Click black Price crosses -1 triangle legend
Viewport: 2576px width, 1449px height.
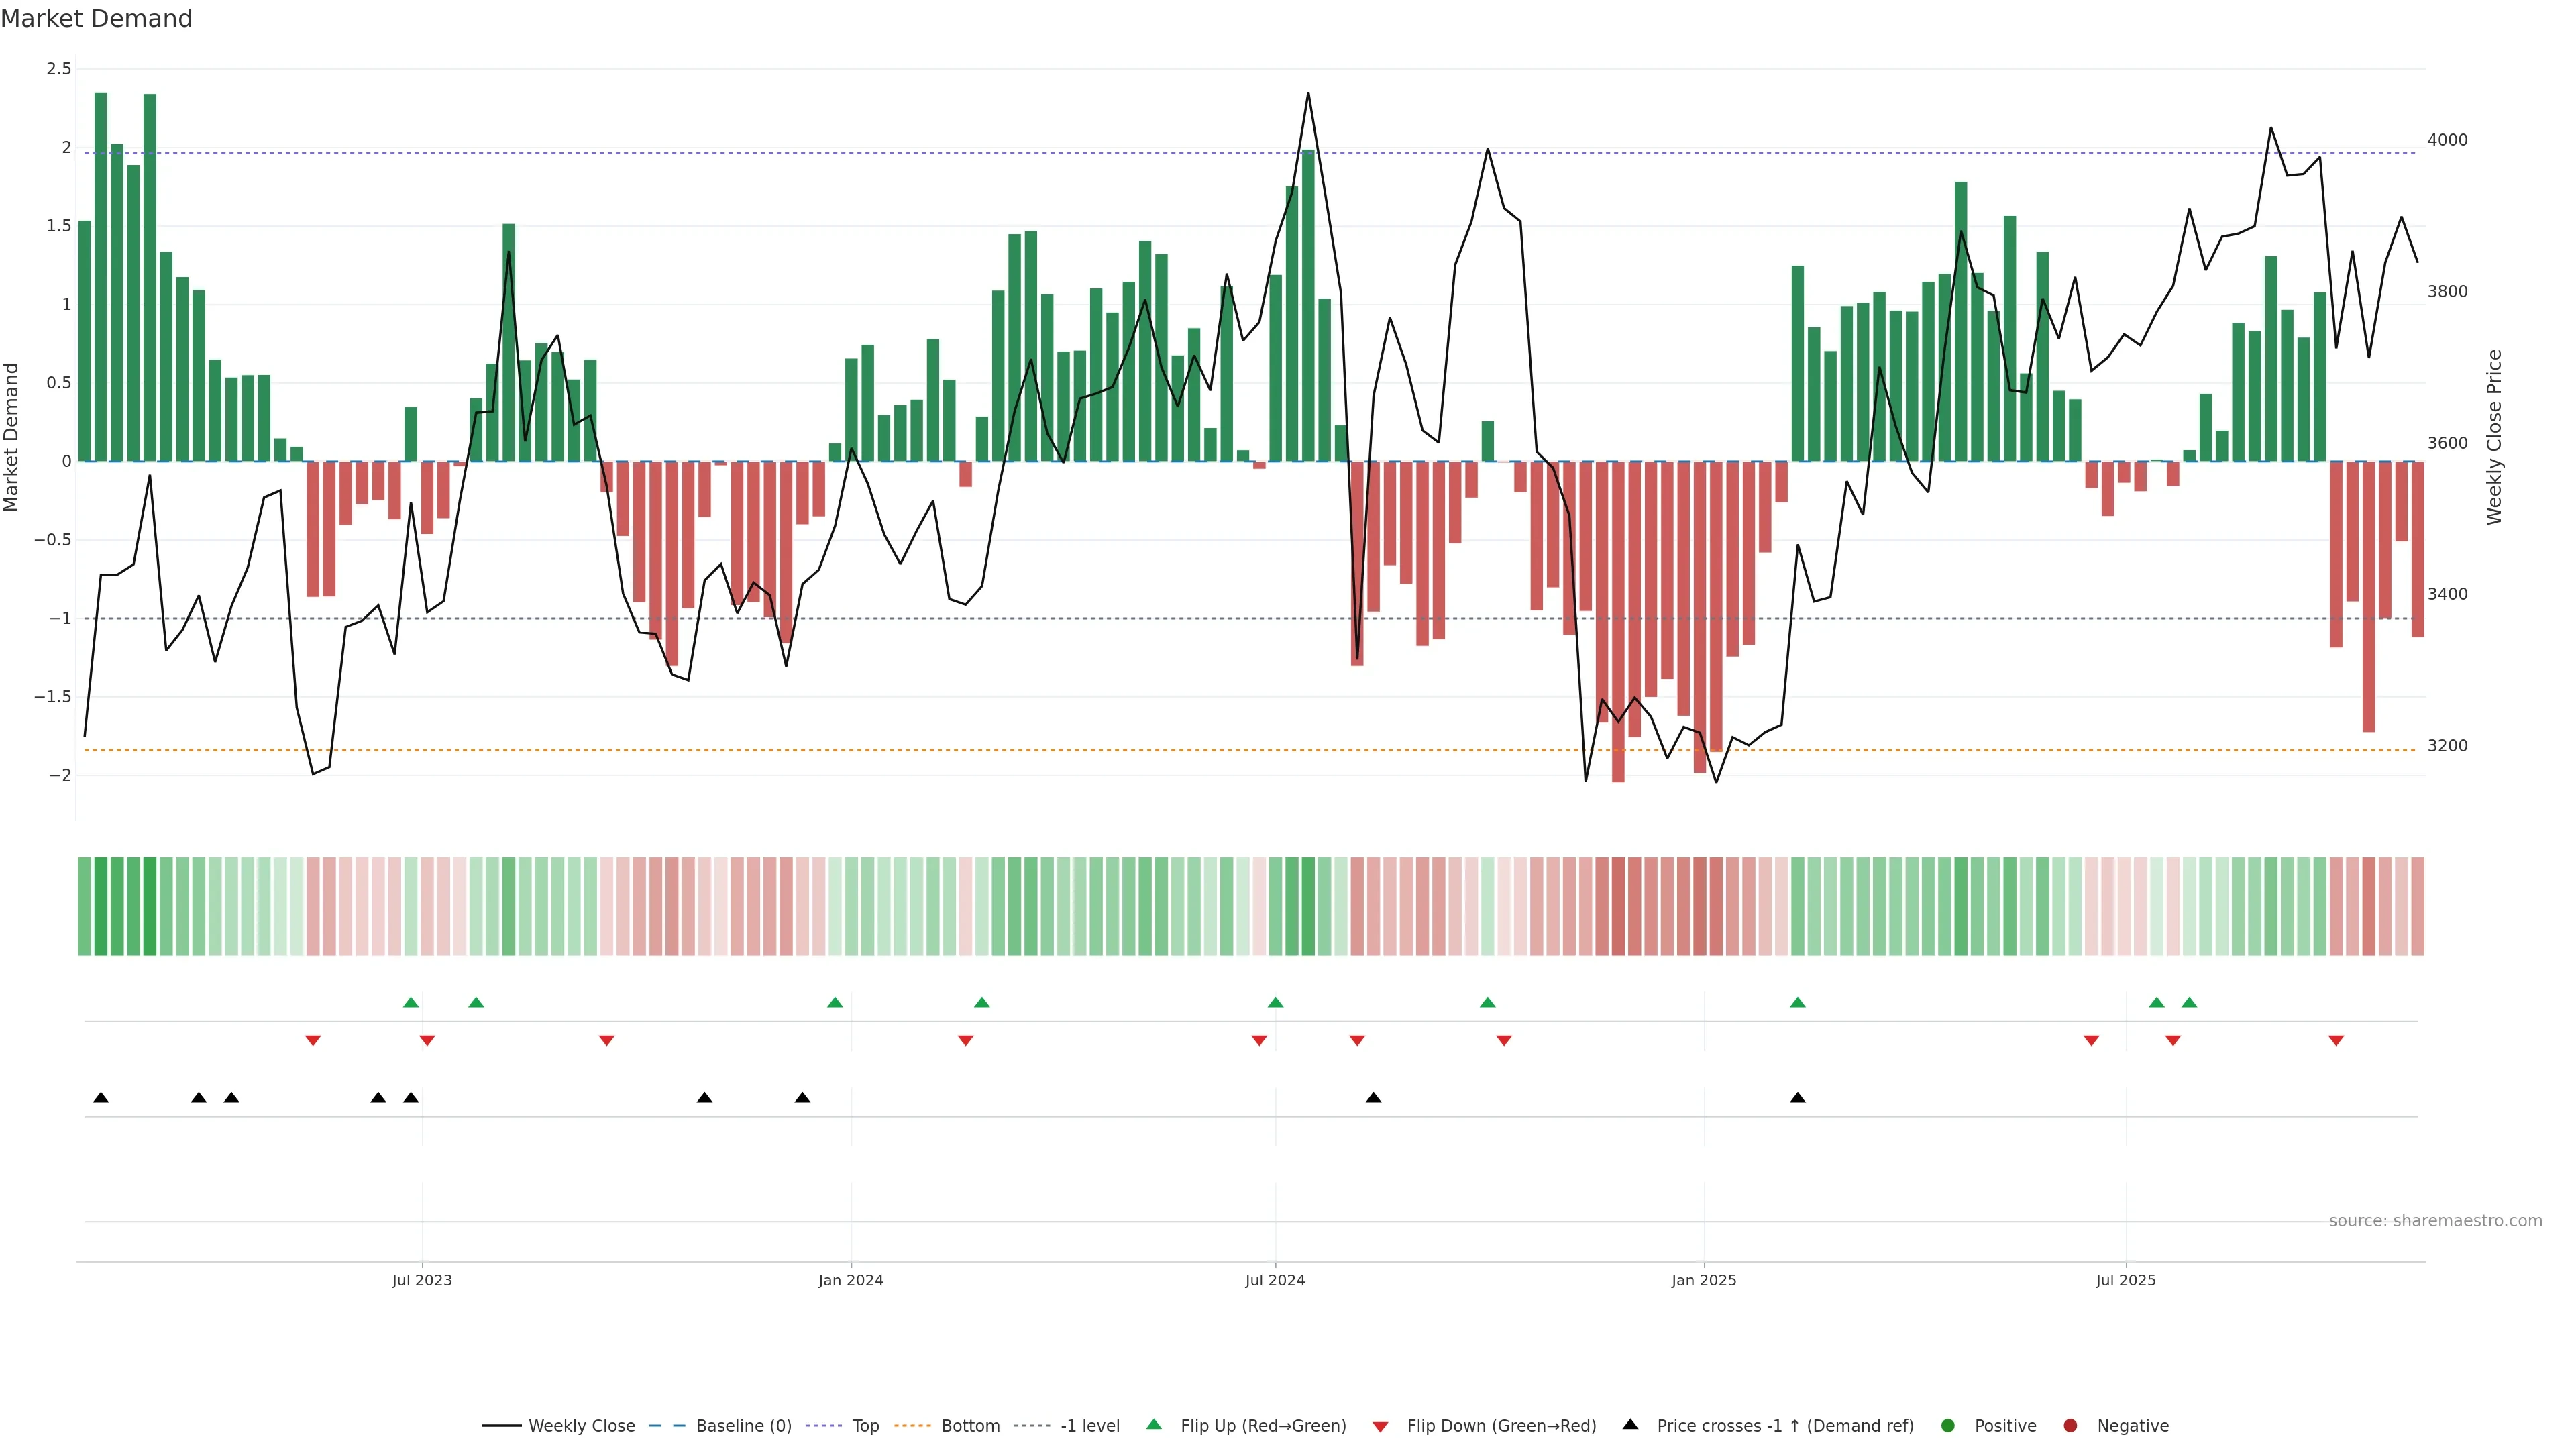pos(1631,1425)
